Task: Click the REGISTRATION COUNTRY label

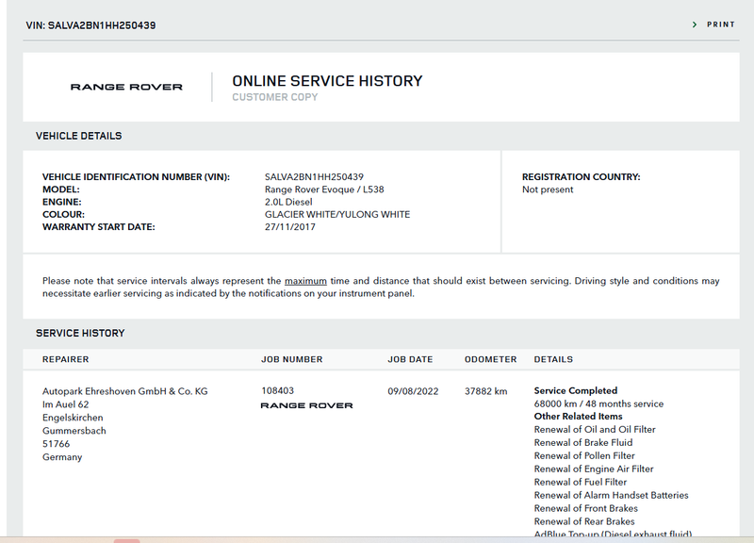Action: pos(581,177)
